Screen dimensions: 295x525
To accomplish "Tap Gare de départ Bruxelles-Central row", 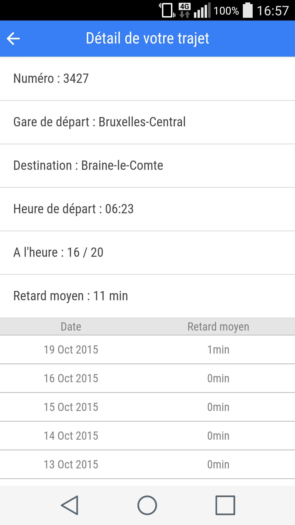I will (147, 122).
